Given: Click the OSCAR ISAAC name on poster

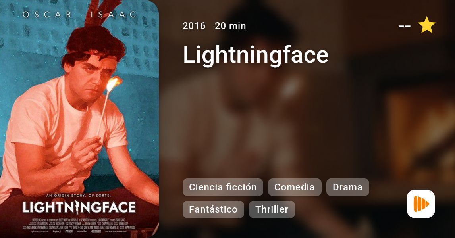Looking at the screenshot, I should 79,15.
